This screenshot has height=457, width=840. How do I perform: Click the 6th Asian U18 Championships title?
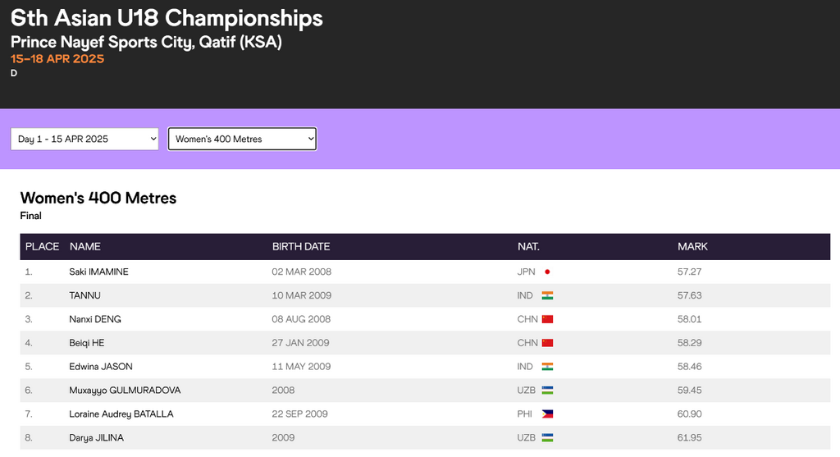(167, 18)
